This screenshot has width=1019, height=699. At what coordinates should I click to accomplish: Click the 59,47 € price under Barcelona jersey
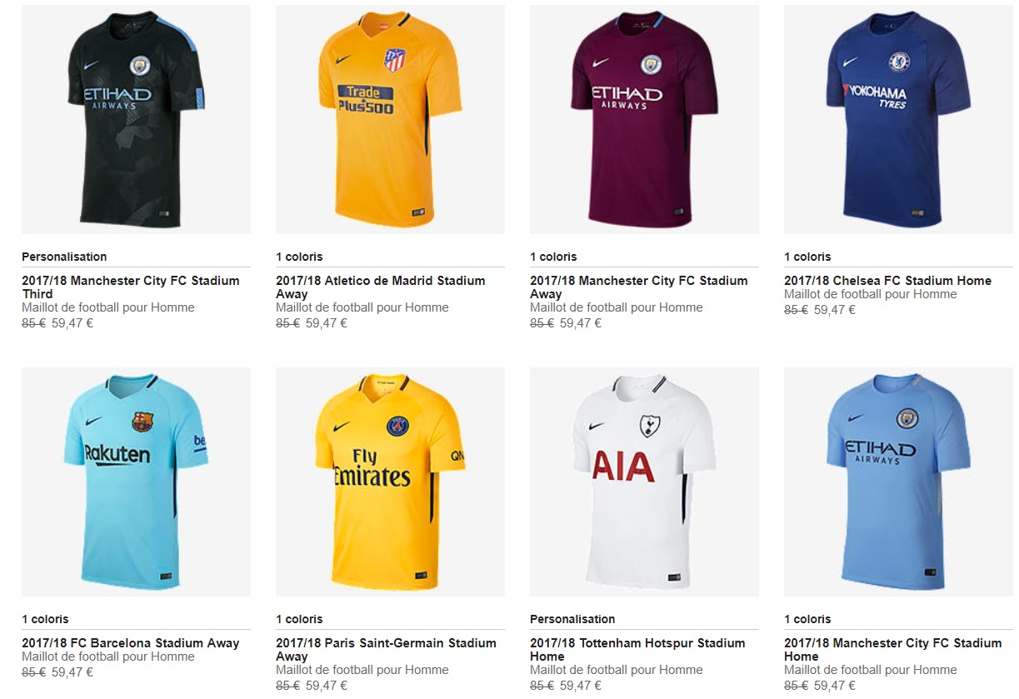click(72, 672)
